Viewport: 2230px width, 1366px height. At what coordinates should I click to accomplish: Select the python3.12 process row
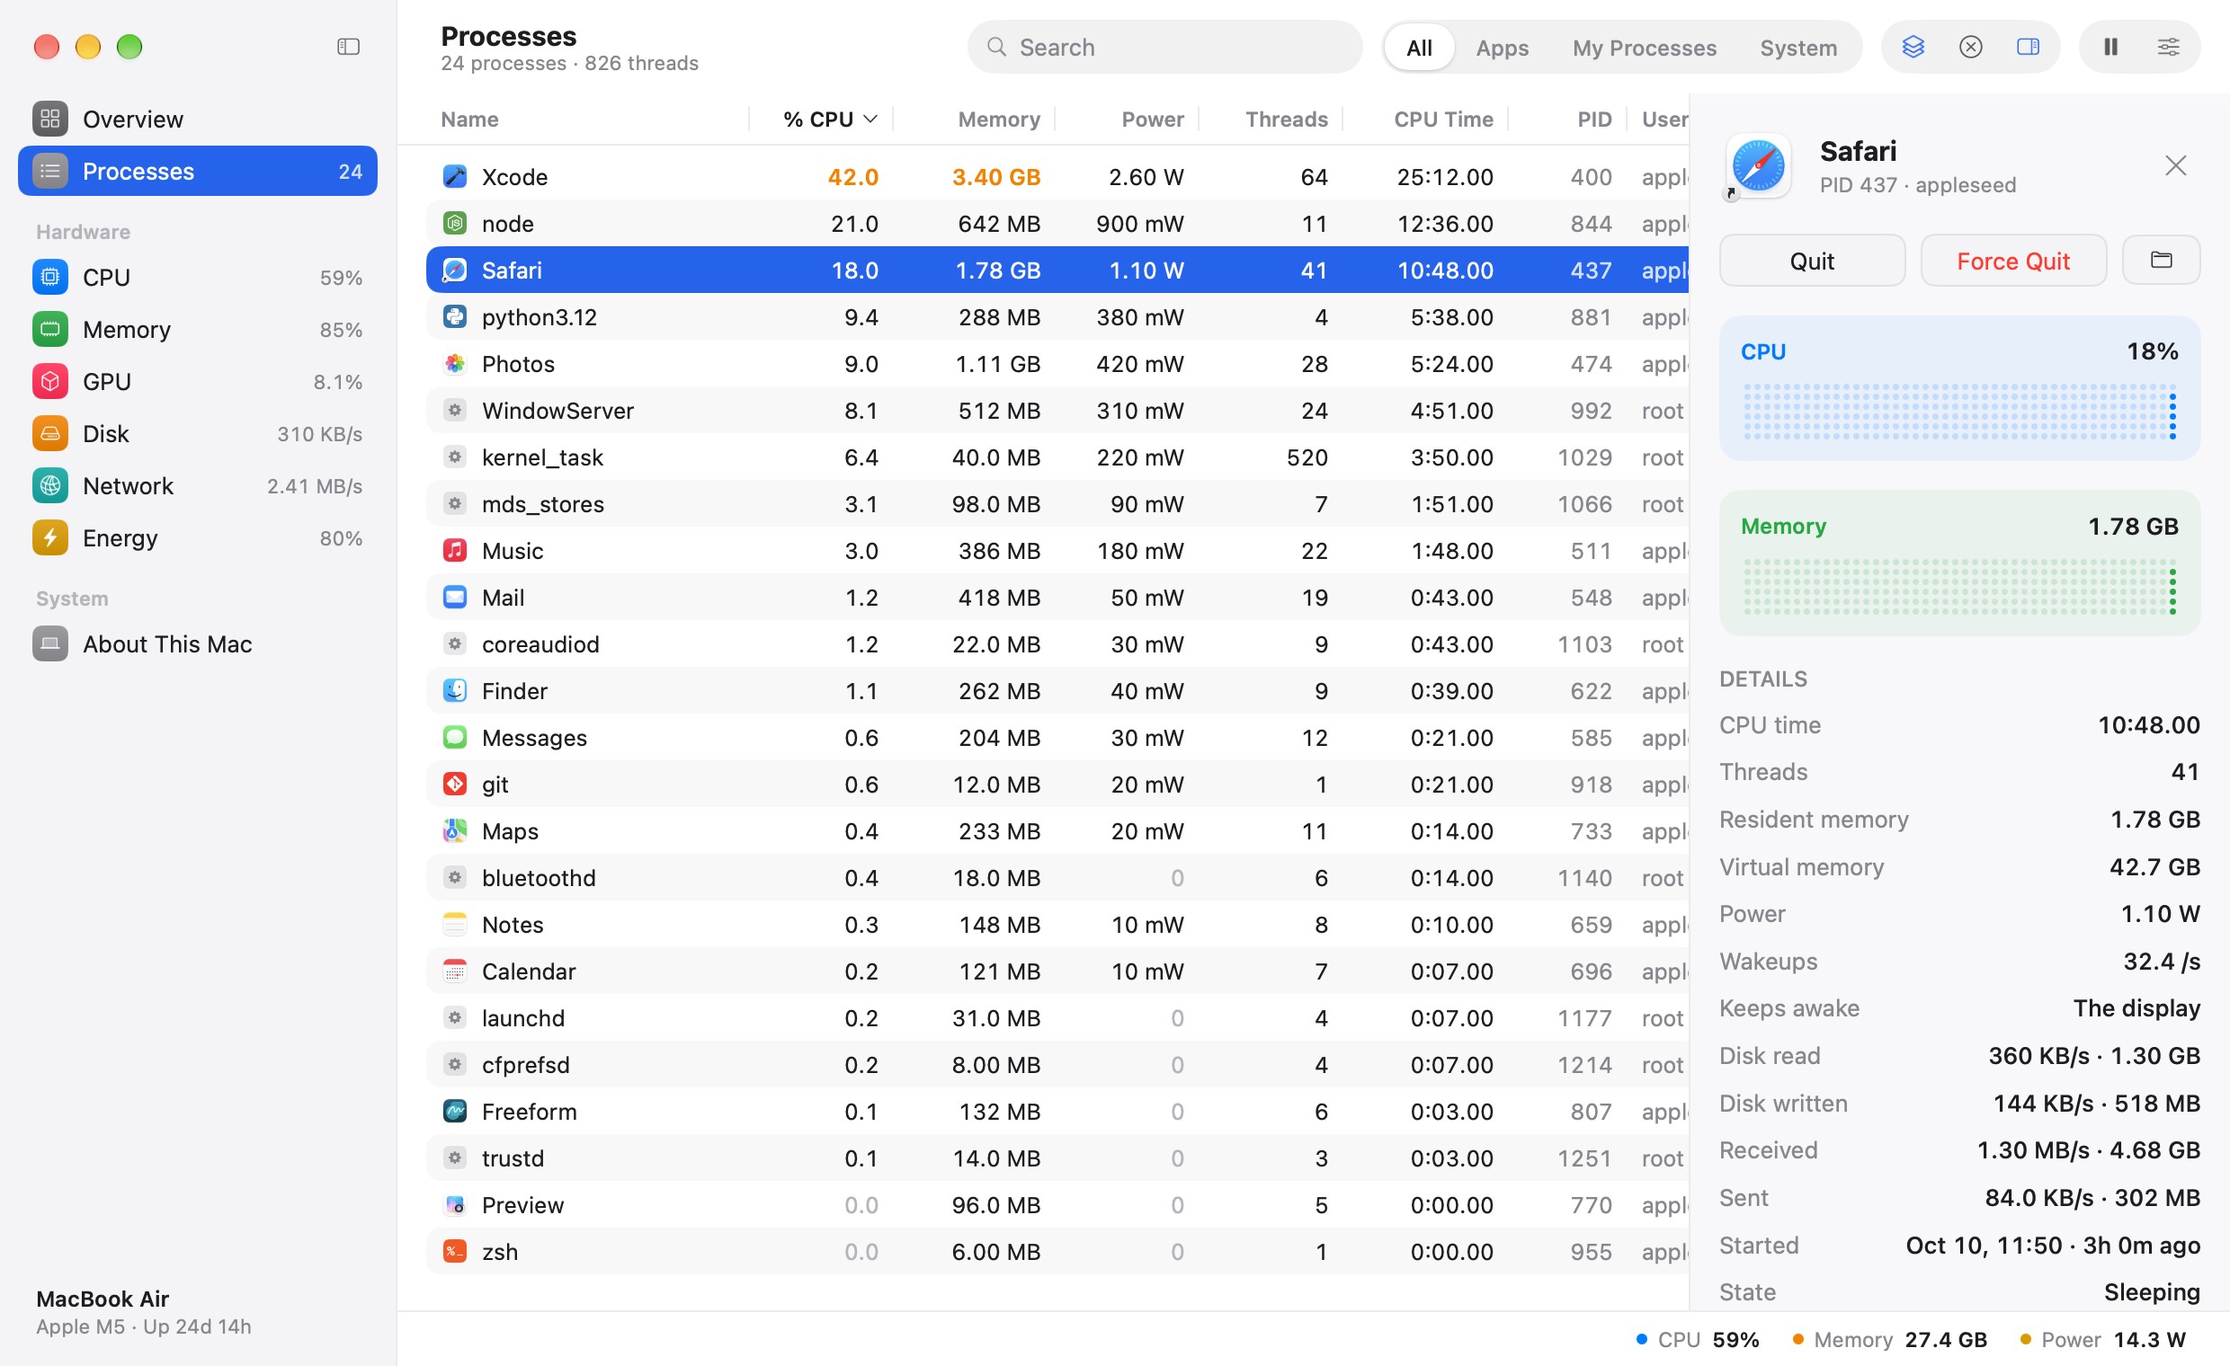pos(1057,316)
